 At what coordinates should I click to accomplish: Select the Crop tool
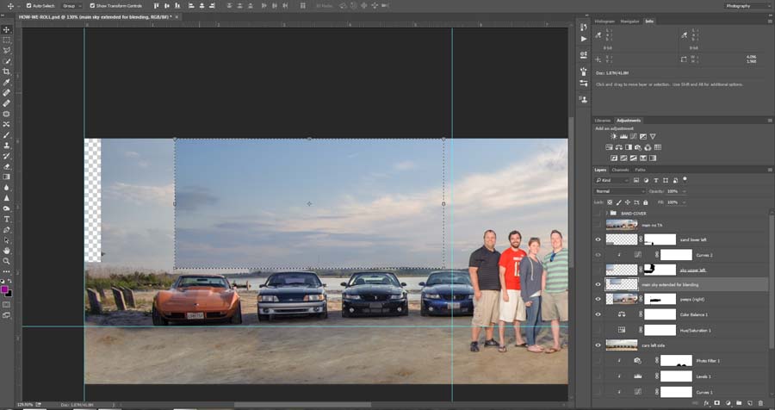[x=6, y=71]
